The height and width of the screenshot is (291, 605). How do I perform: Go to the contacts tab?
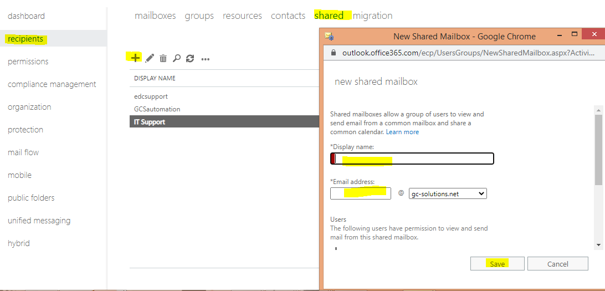[x=288, y=16]
